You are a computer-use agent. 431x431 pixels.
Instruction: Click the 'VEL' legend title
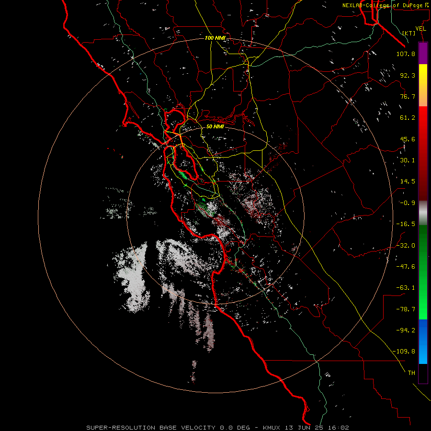(421, 29)
